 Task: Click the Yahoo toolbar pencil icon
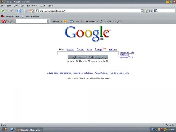point(11,21)
